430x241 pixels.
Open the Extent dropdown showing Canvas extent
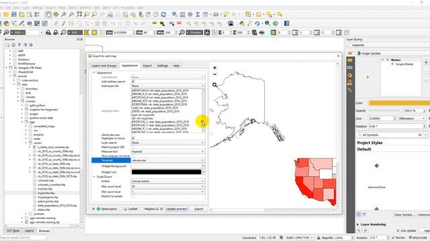click(x=168, y=181)
